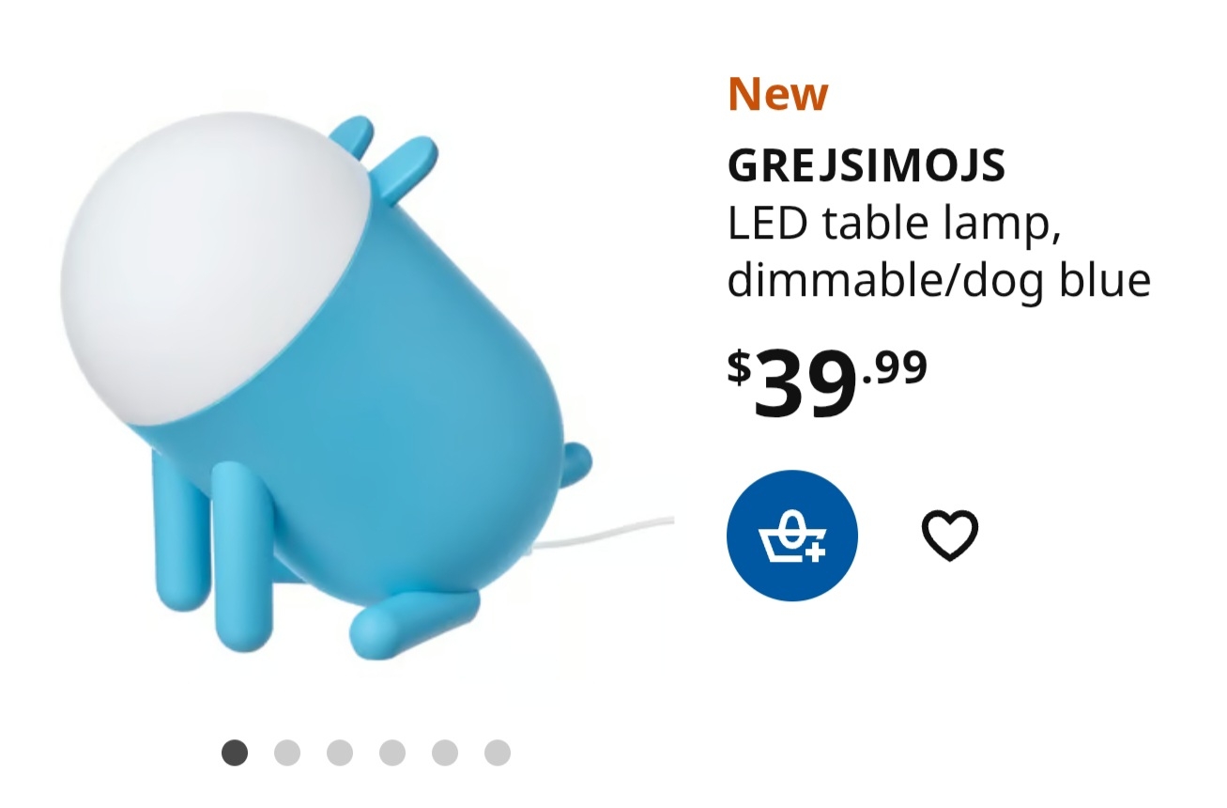
Task: Select the fourth carousel indicator dot
Action: [x=392, y=753]
